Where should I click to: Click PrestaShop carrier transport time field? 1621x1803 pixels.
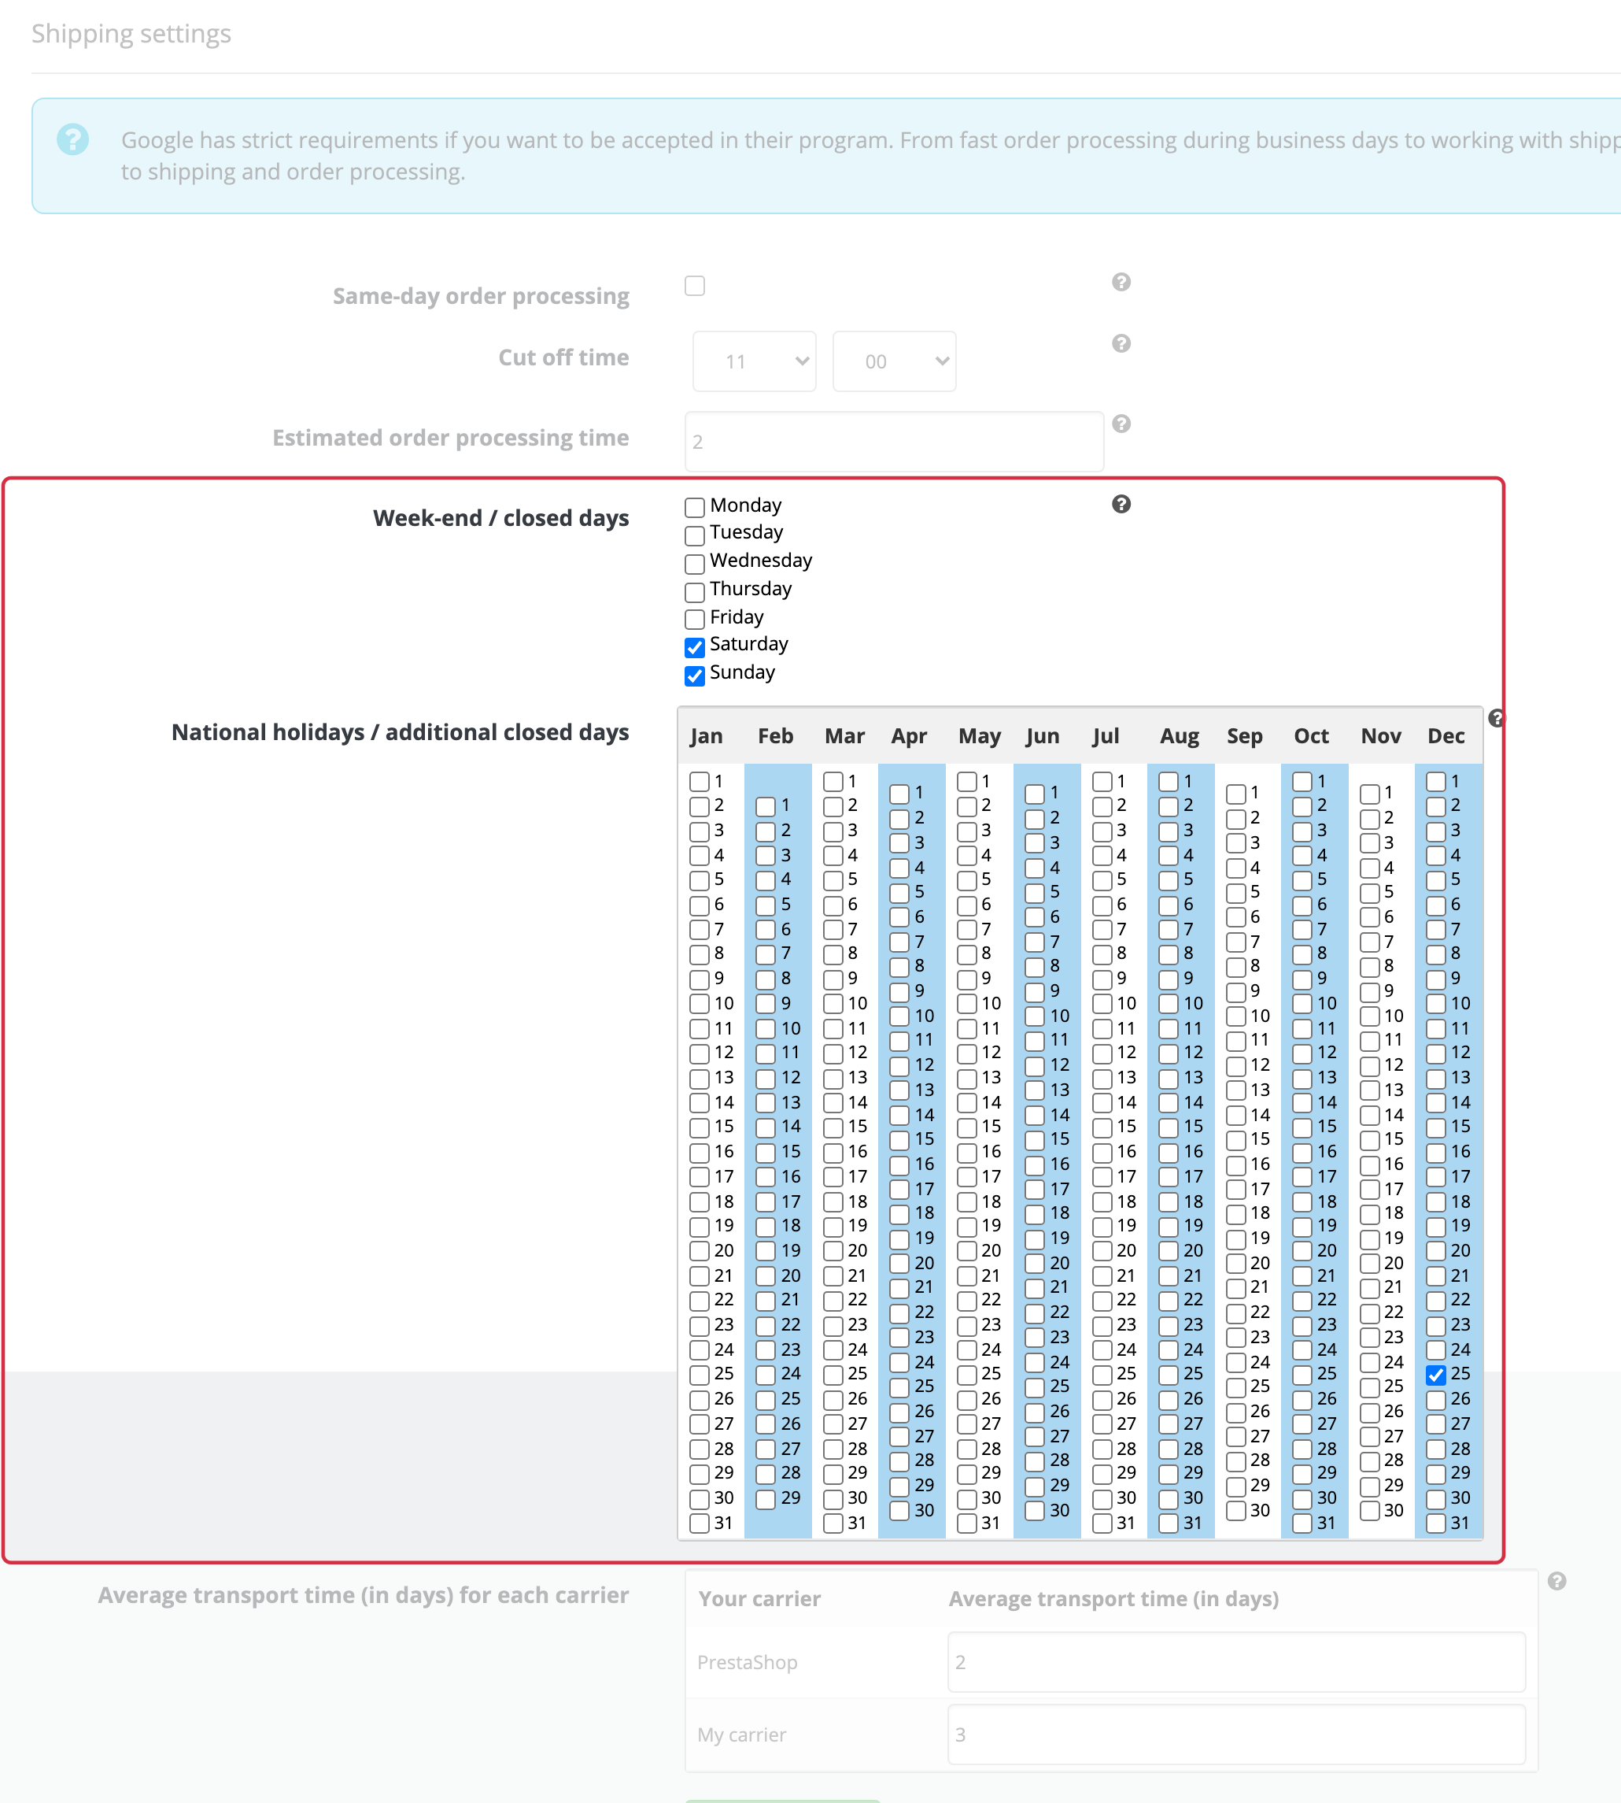pyautogui.click(x=1236, y=1662)
